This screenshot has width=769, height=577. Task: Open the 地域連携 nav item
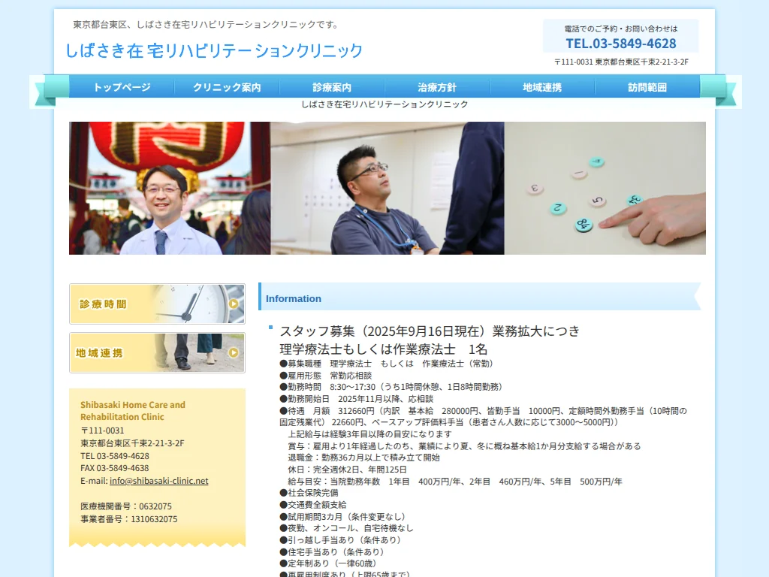click(x=542, y=87)
